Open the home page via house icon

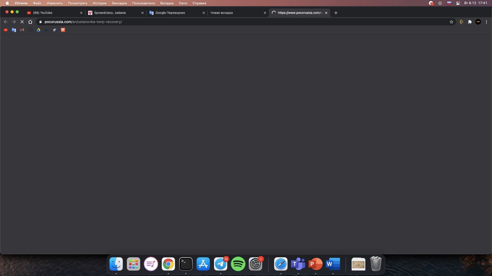click(30, 22)
